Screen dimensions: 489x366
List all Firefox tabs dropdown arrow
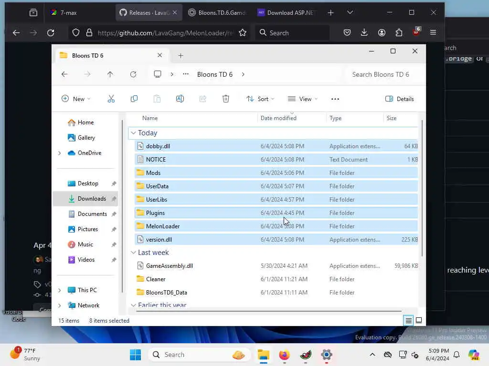350,12
